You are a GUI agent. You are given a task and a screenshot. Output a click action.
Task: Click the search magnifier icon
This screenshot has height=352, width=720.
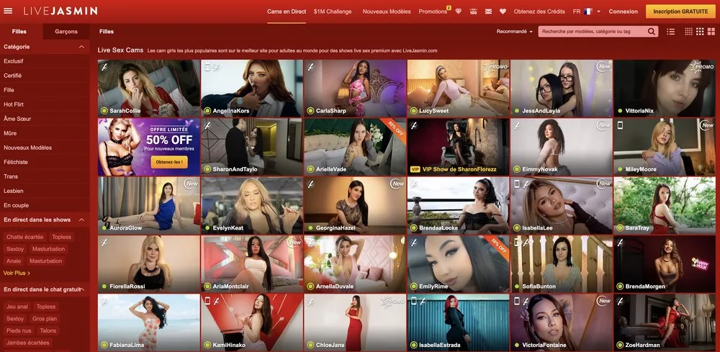pyautogui.click(x=652, y=32)
